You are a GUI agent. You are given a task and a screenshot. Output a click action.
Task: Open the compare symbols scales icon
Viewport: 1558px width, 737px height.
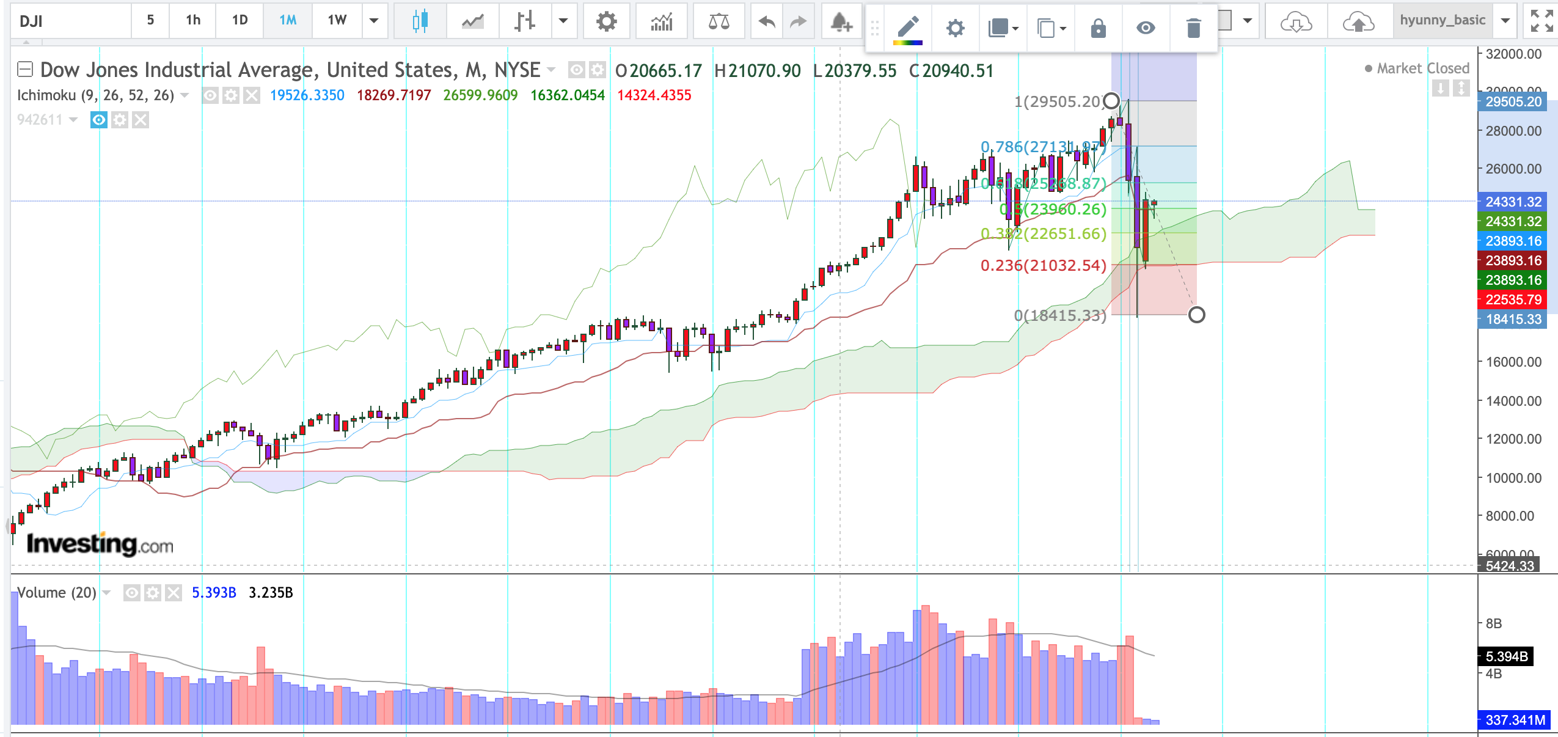pyautogui.click(x=719, y=21)
